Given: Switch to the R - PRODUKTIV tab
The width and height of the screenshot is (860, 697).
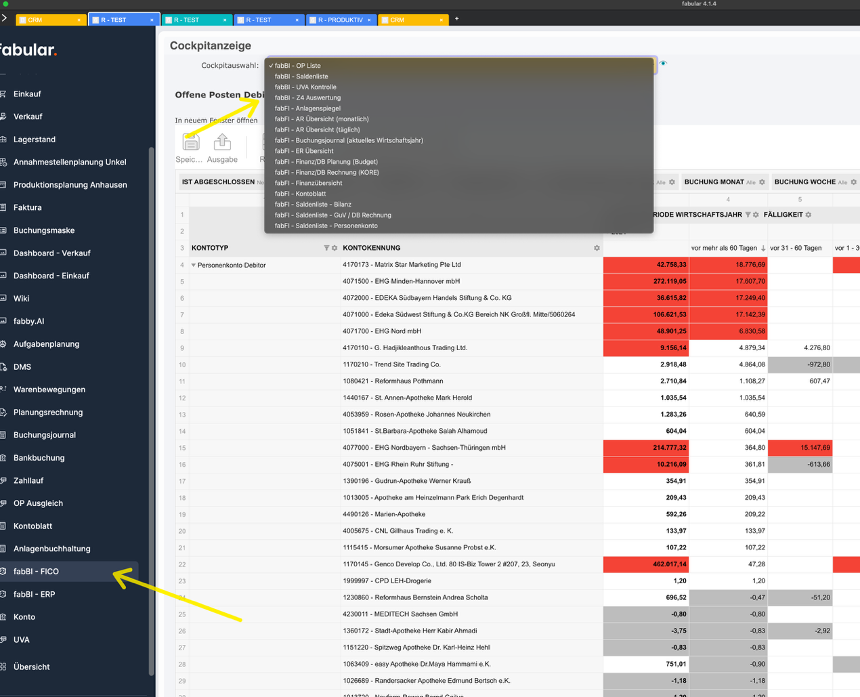Looking at the screenshot, I should [340, 20].
